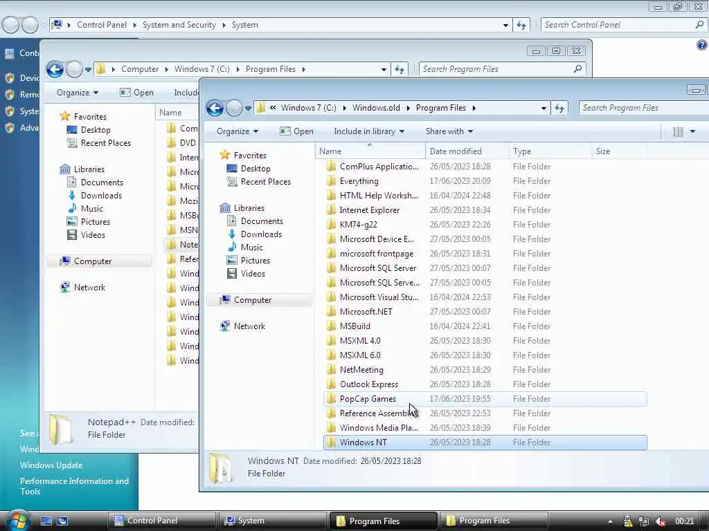Click Show desktop quick launch icon
Screen dimensions: 709x531
pos(46,521)
